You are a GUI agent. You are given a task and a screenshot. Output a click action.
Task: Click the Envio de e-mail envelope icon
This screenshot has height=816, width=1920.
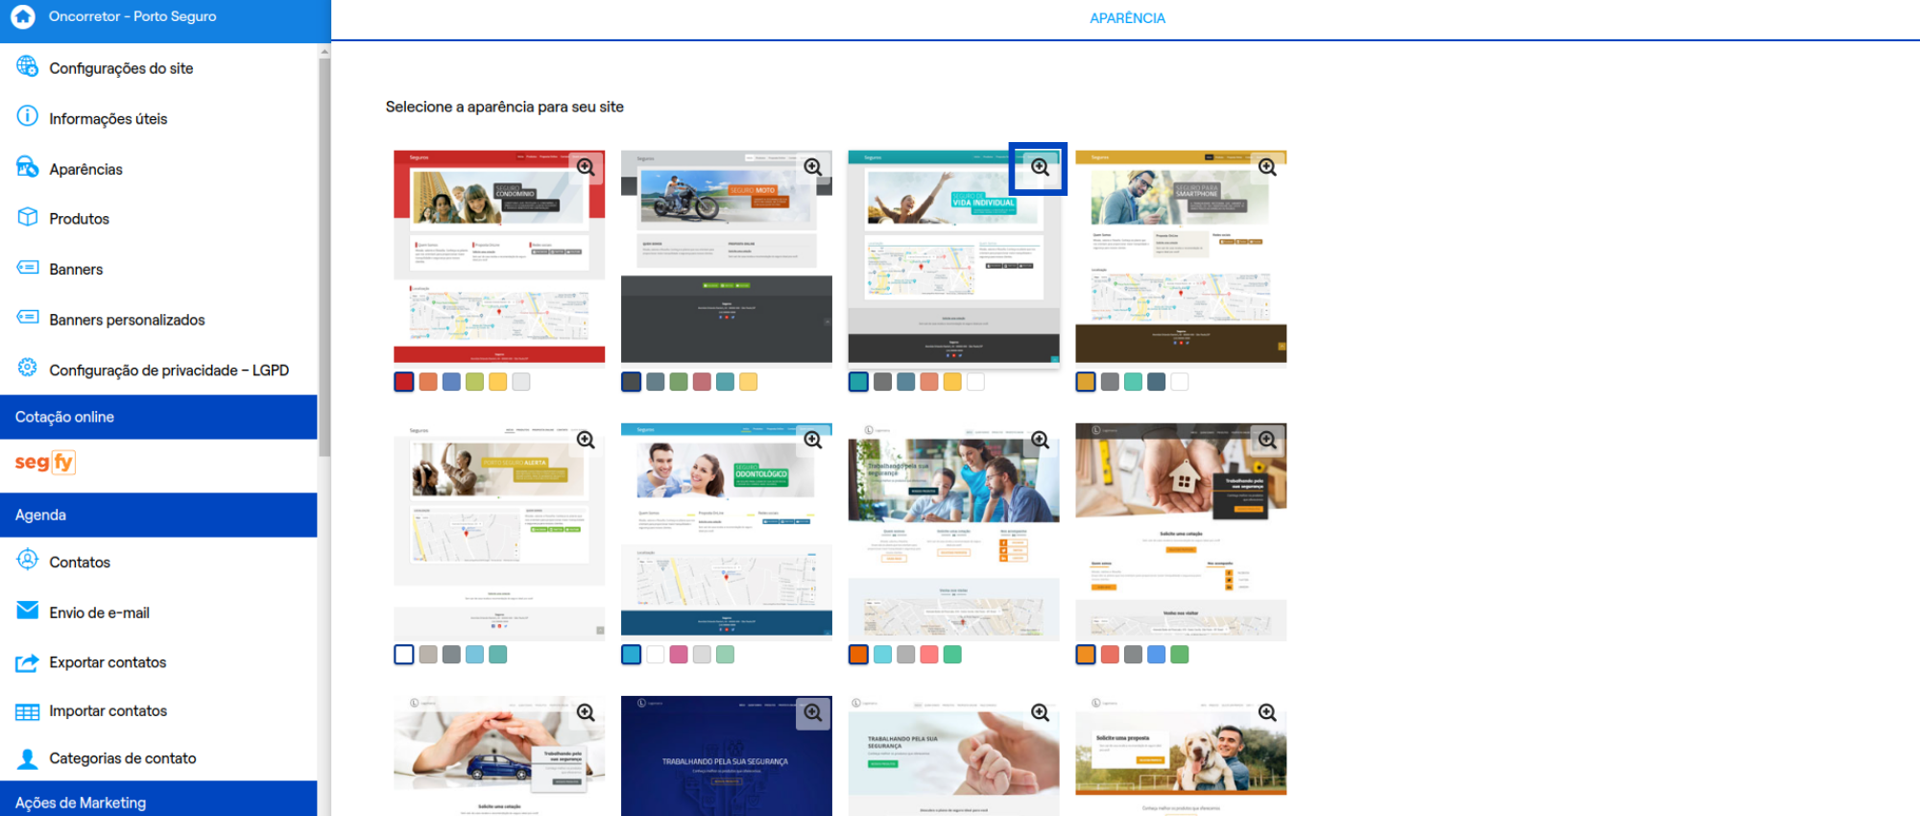pos(28,612)
